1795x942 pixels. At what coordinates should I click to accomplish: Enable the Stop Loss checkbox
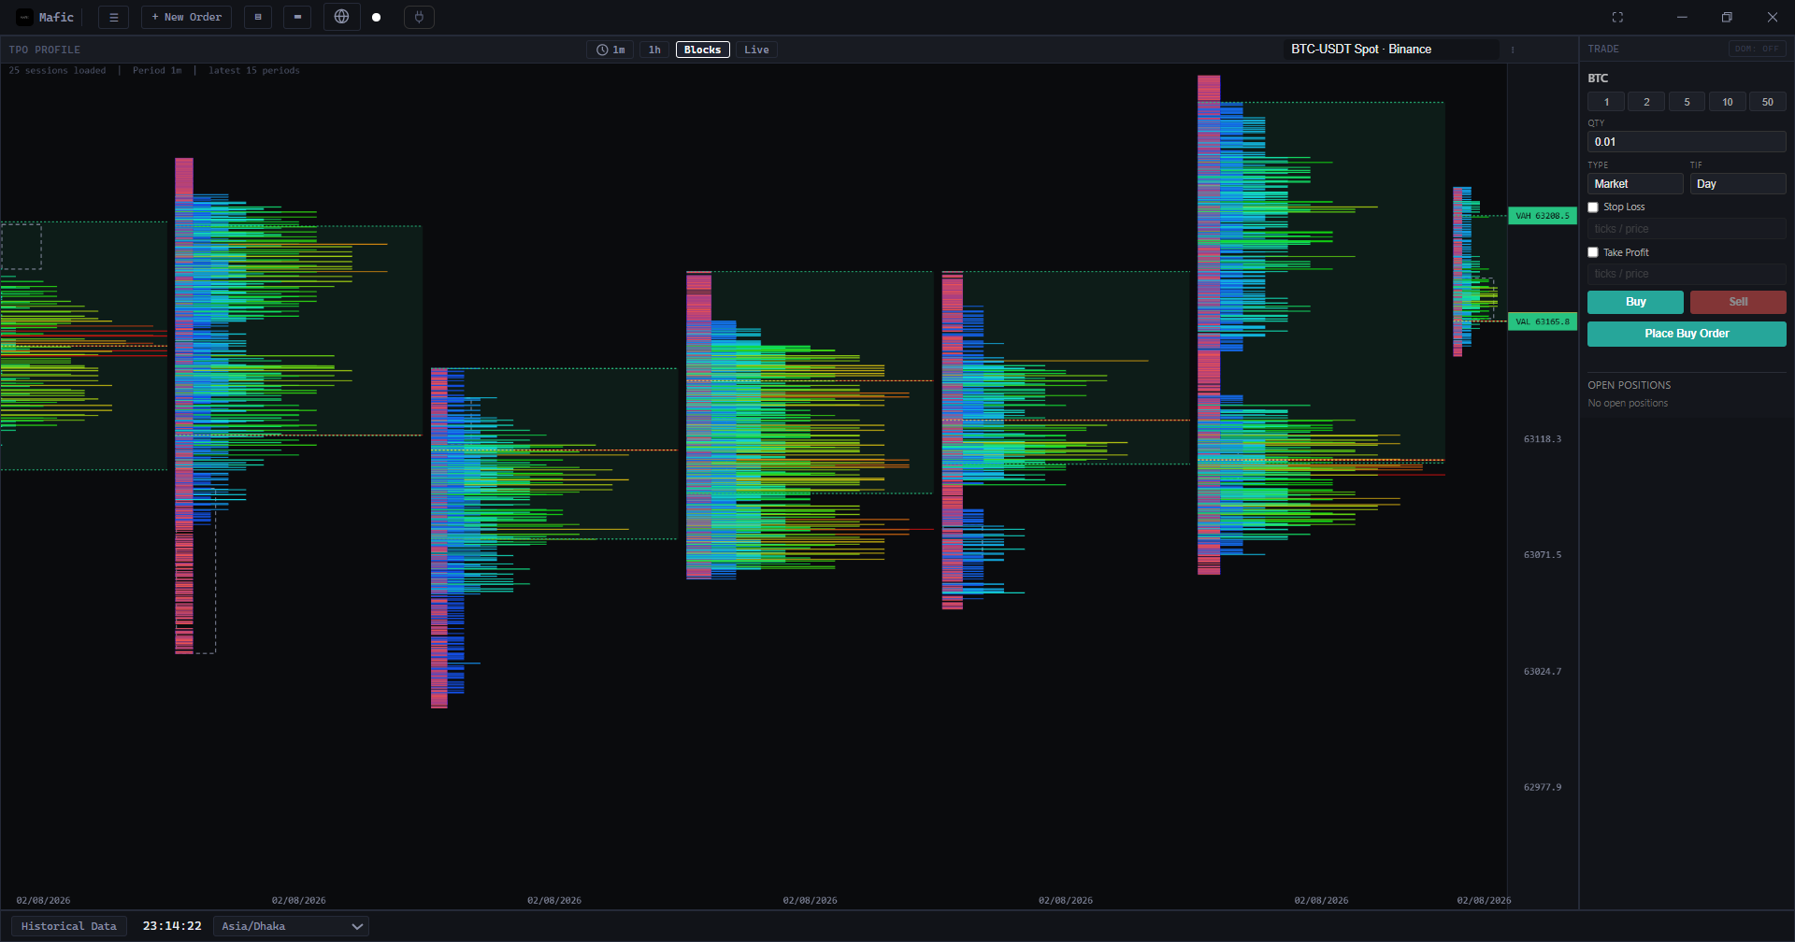click(x=1593, y=207)
